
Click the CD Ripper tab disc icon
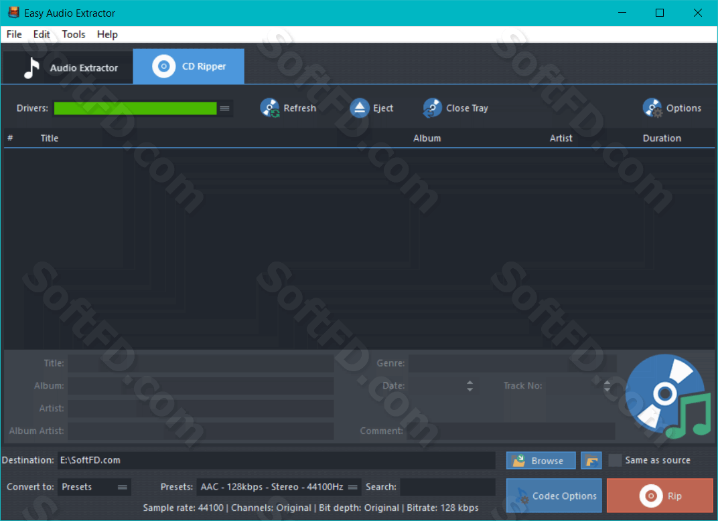[163, 66]
